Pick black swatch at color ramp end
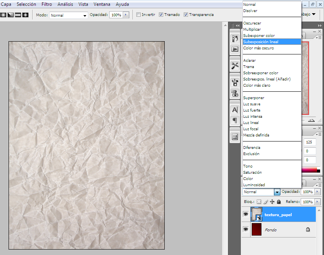This screenshot has width=324, height=255. [319, 171]
